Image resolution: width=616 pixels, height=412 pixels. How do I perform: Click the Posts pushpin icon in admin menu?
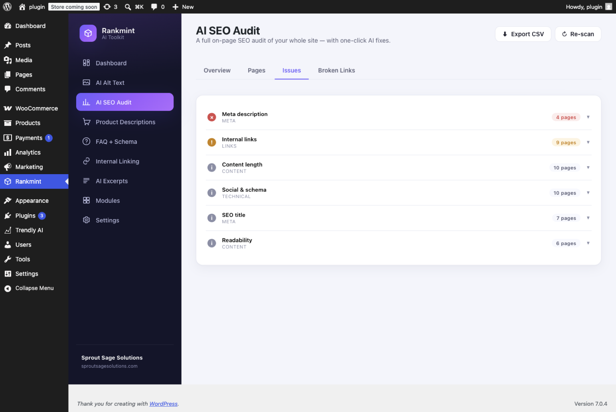[8, 45]
